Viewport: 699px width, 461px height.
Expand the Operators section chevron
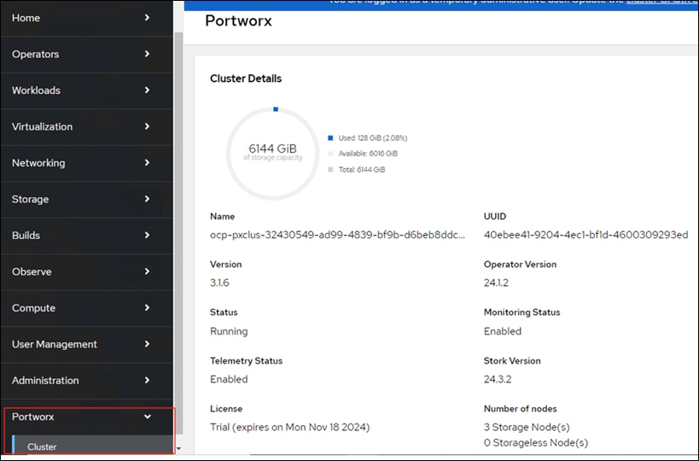click(147, 54)
